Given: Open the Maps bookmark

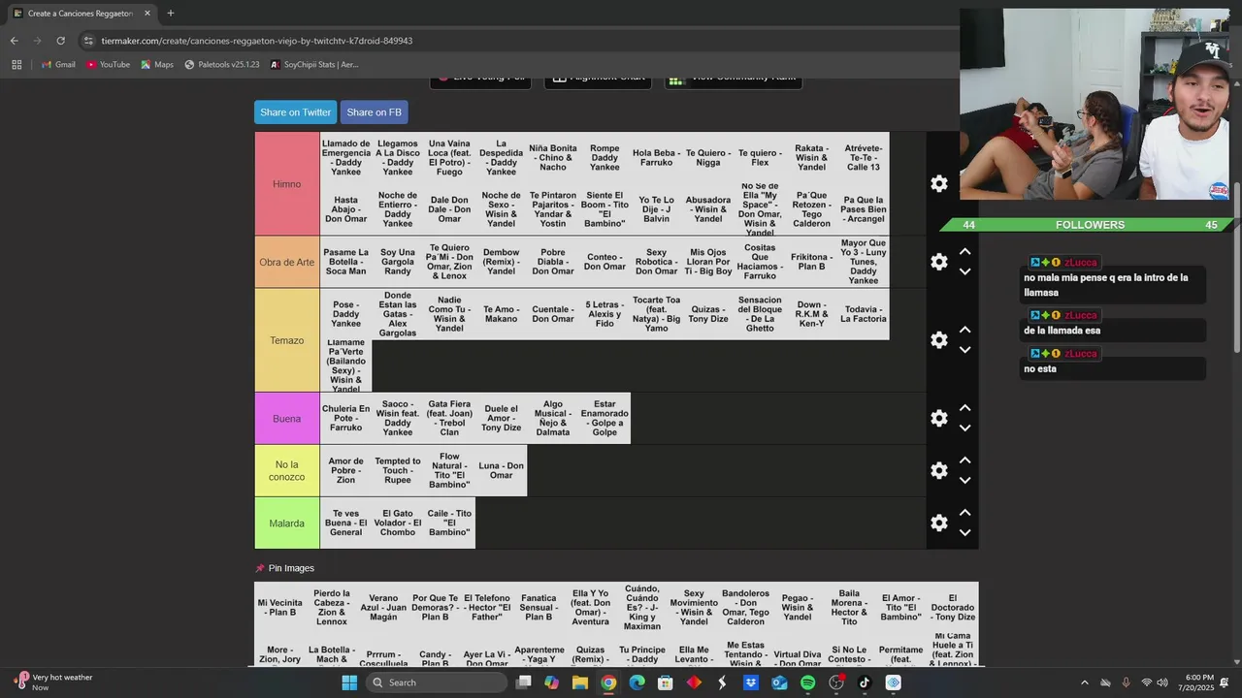Looking at the screenshot, I should (x=157, y=65).
